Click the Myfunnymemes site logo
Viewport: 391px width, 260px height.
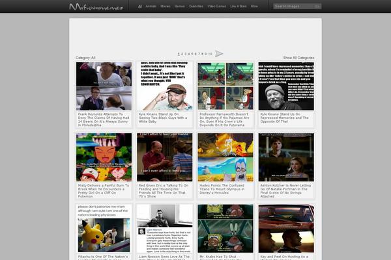[x=96, y=6]
